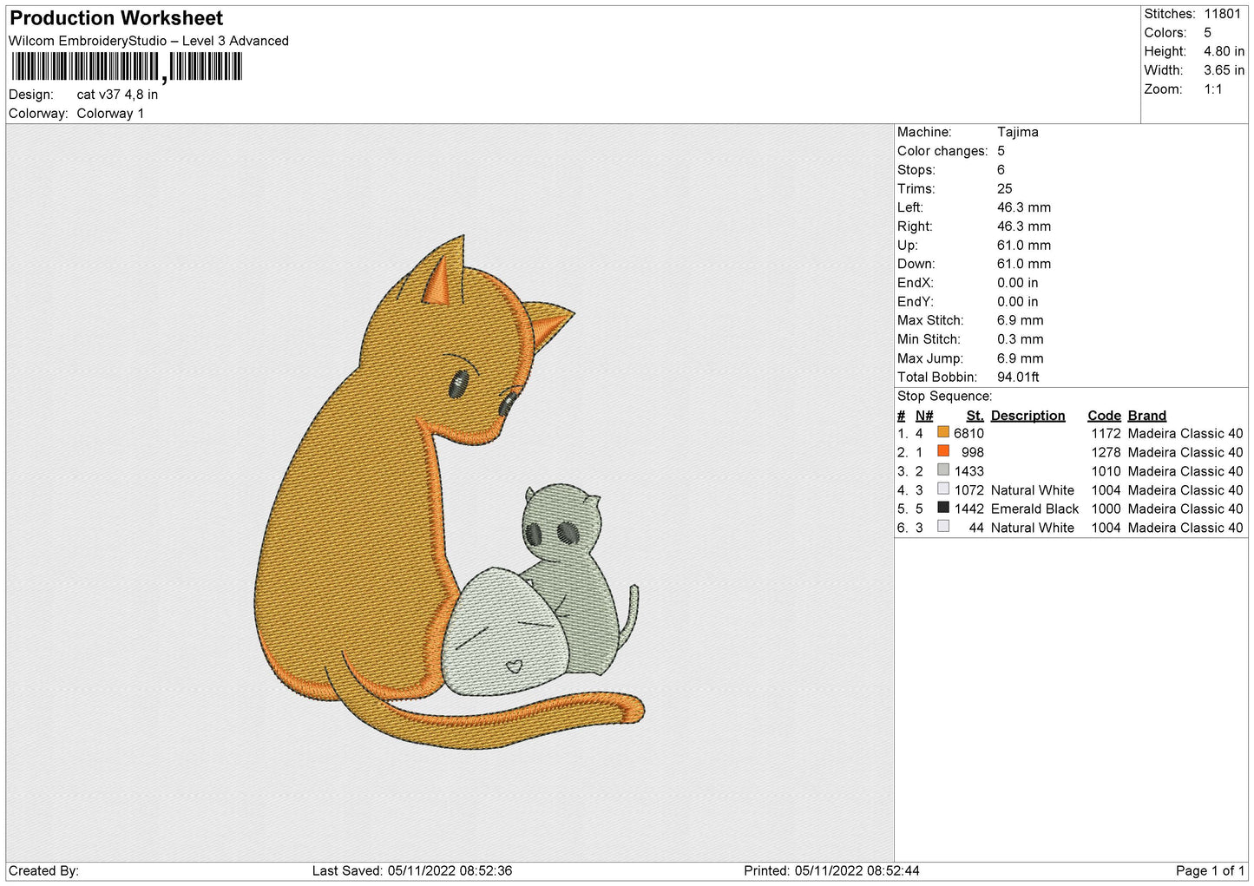This screenshot has width=1254, height=886.
Task: Click the orange swatch for stop 1
Action: (943, 432)
